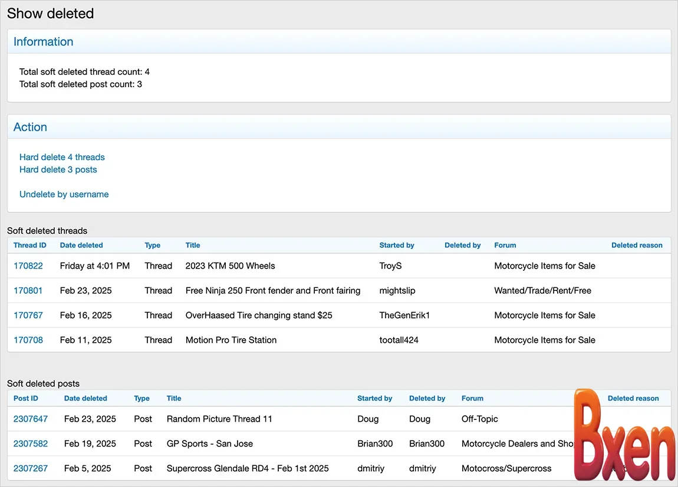Open thread ID 170708

[28, 340]
